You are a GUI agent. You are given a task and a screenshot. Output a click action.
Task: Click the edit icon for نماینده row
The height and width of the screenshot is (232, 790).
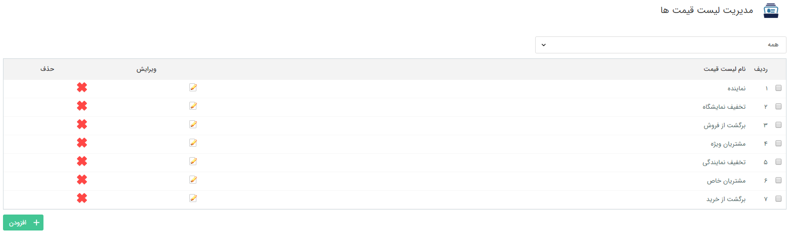point(193,87)
